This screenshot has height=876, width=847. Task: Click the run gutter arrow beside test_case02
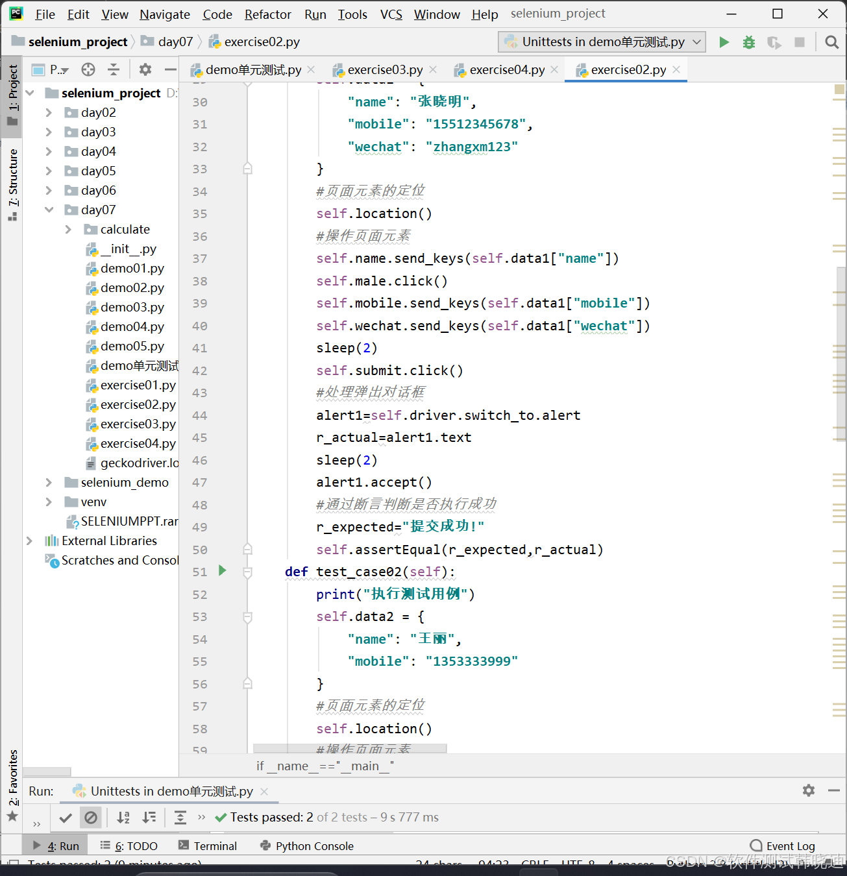click(223, 570)
